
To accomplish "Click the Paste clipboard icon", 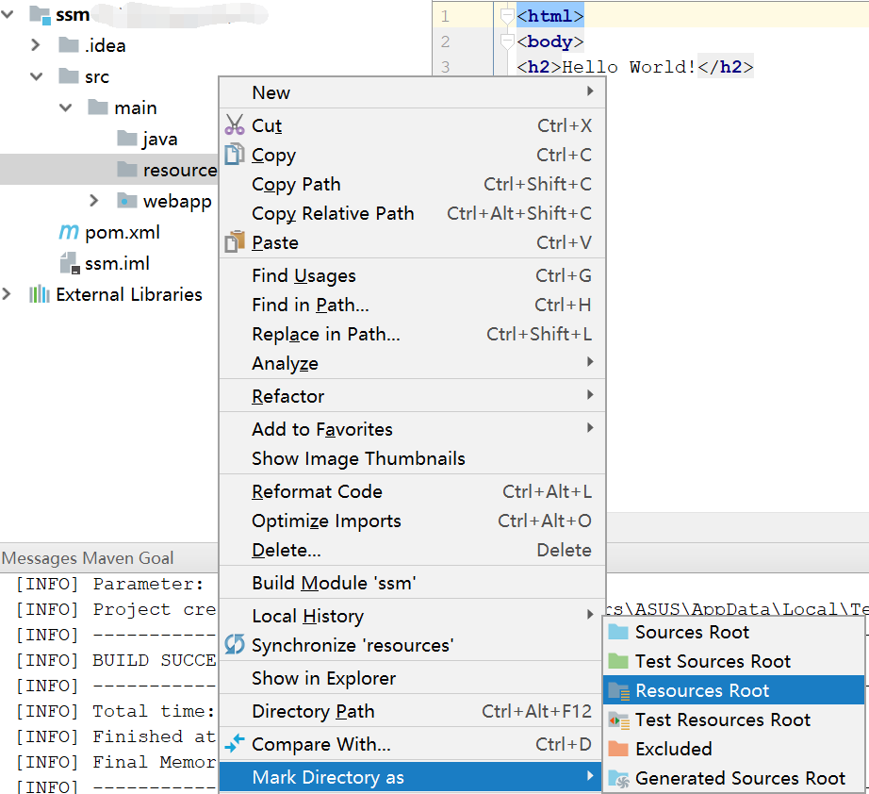I will [x=235, y=242].
